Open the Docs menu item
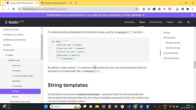This screenshot has height=110, width=196. pos(142,22)
